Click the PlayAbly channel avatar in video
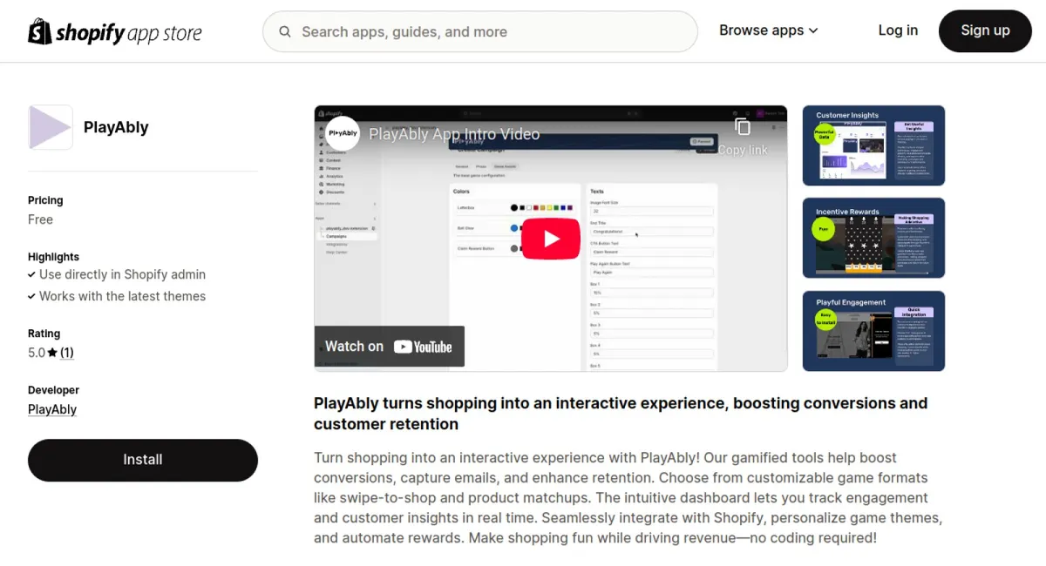1046x566 pixels. point(343,133)
